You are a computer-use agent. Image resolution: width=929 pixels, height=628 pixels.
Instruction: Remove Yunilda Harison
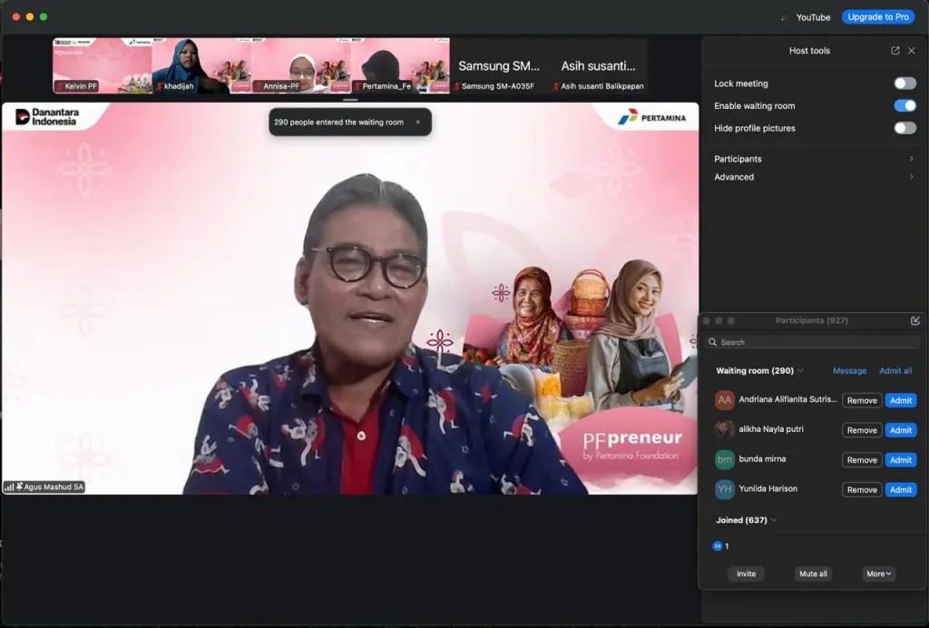coord(862,489)
